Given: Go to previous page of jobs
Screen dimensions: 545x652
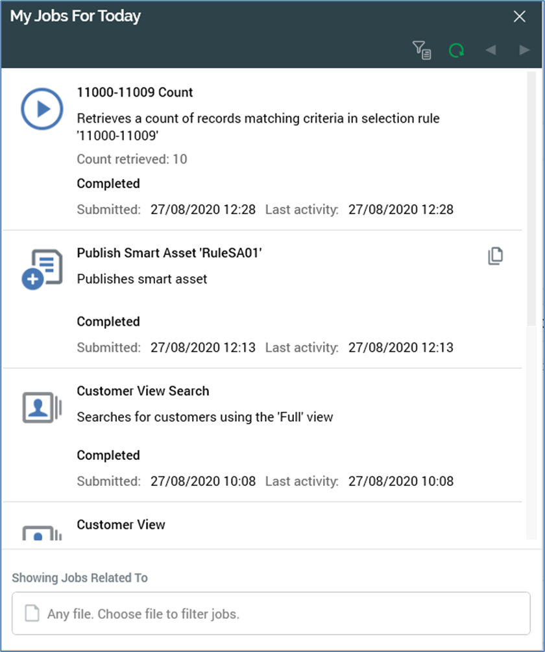Looking at the screenshot, I should pyautogui.click(x=490, y=50).
